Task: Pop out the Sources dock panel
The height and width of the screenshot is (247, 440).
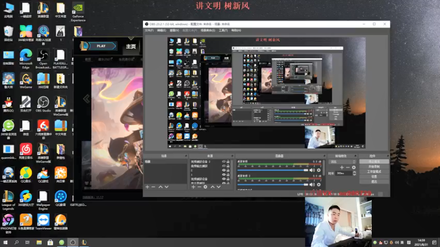Action: click(x=232, y=156)
